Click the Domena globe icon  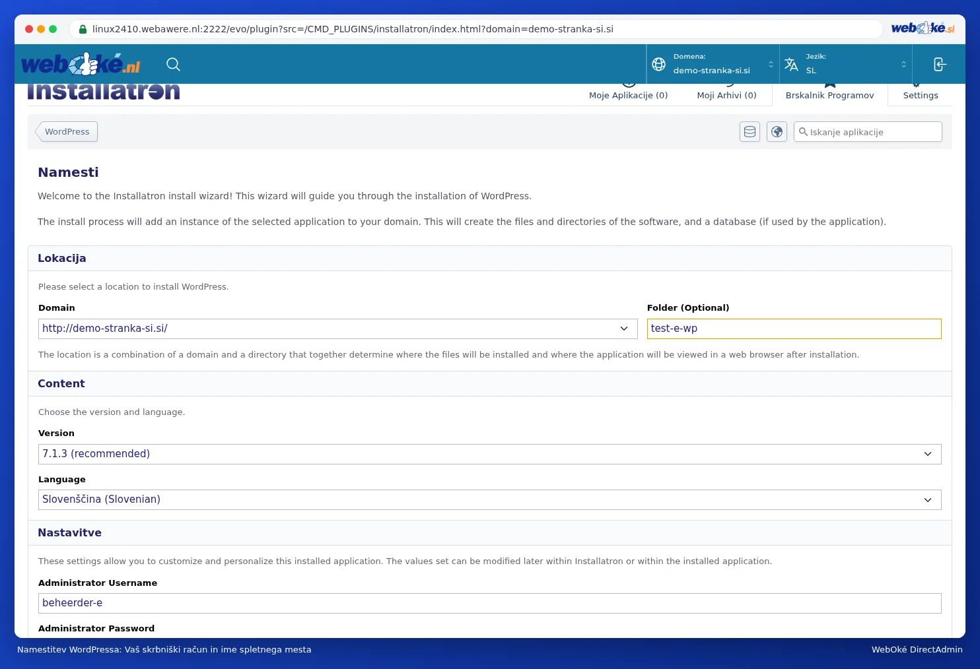point(658,64)
